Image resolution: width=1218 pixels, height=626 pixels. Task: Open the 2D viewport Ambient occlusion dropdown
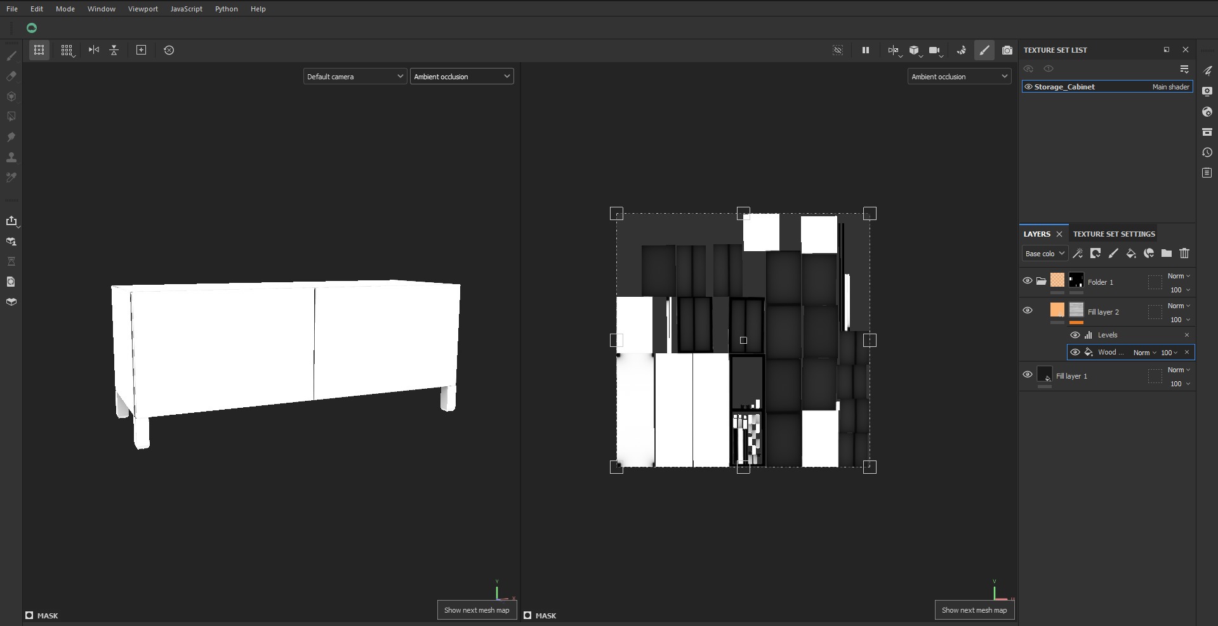[959, 77]
